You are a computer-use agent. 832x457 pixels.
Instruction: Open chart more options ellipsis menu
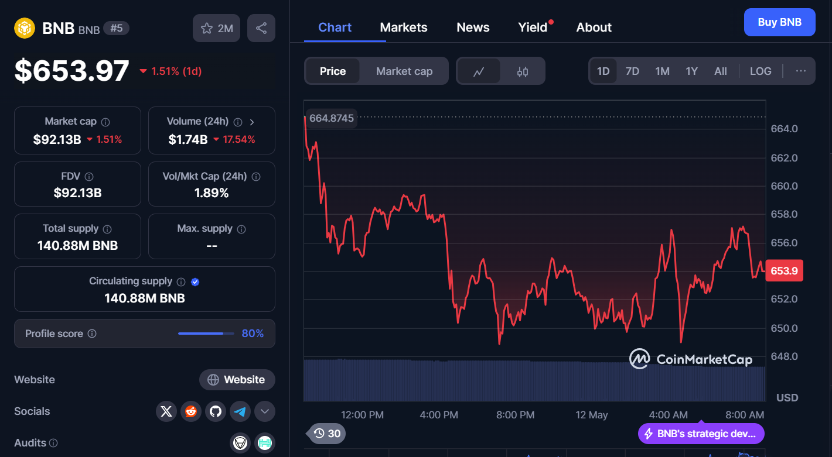(x=801, y=71)
